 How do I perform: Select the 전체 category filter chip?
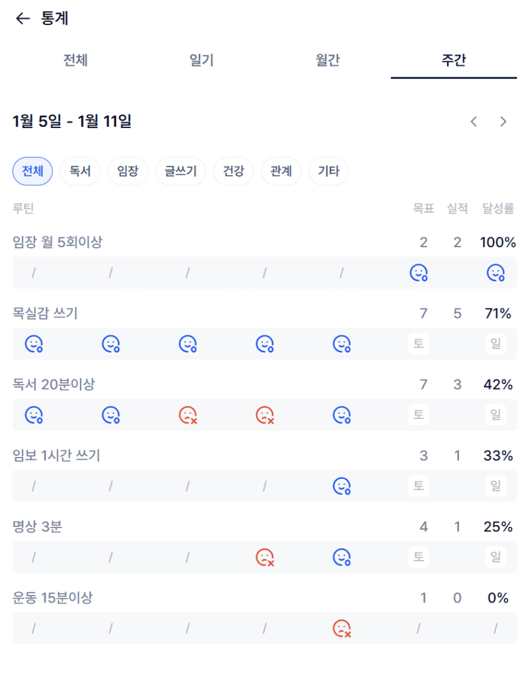tap(32, 172)
